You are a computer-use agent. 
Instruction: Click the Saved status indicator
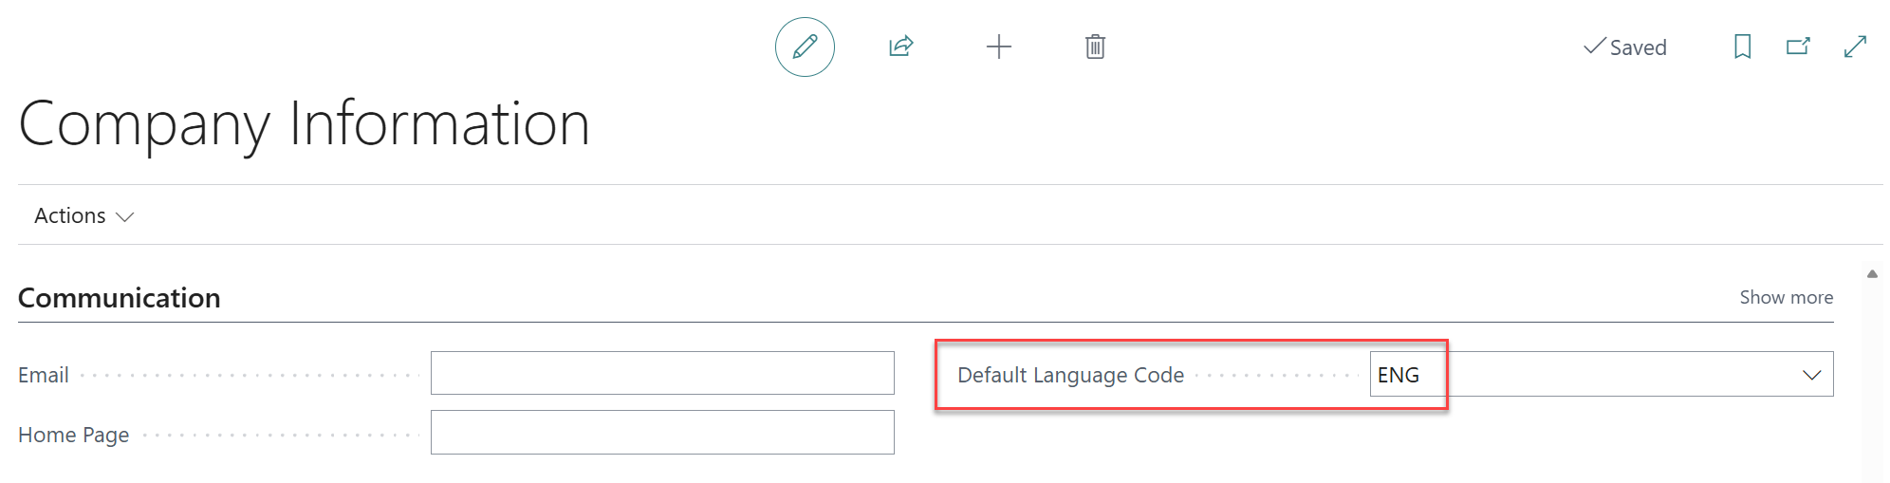pyautogui.click(x=1625, y=46)
